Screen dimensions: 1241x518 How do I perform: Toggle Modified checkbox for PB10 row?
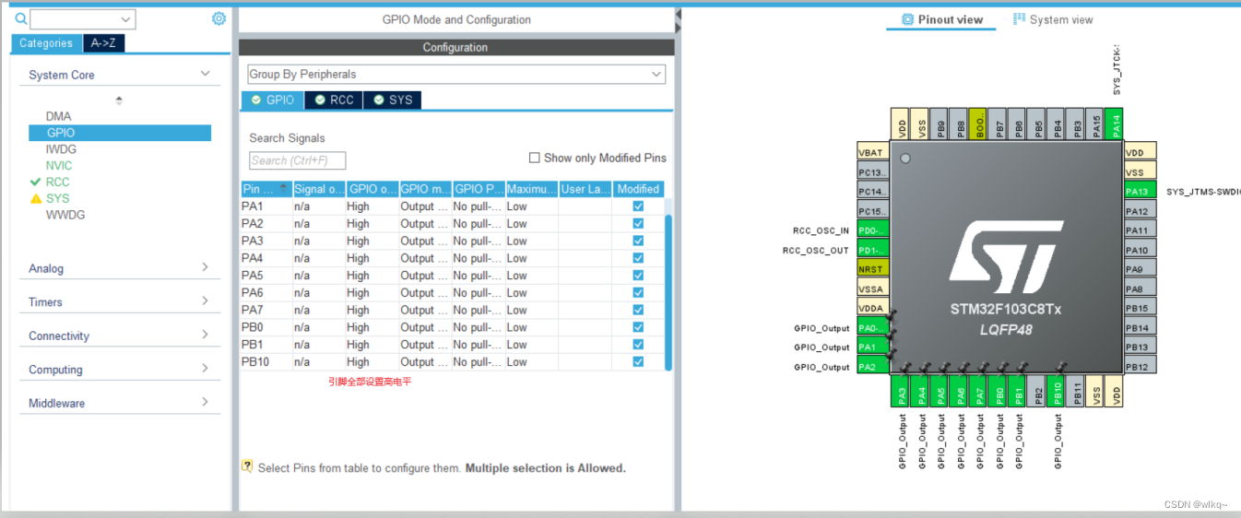tap(638, 362)
